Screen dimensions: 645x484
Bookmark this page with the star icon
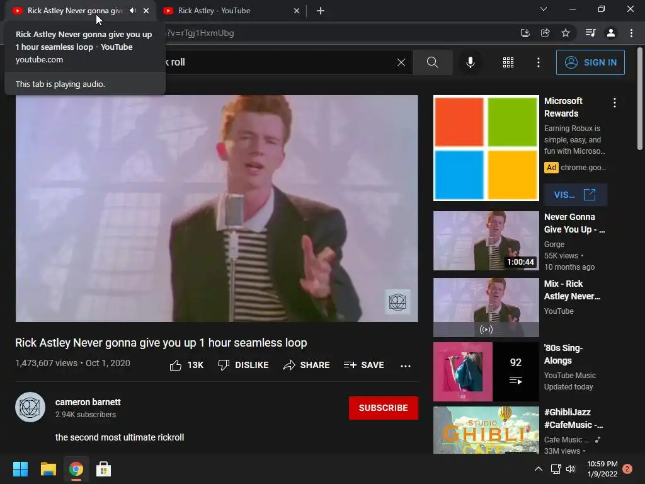pyautogui.click(x=566, y=33)
